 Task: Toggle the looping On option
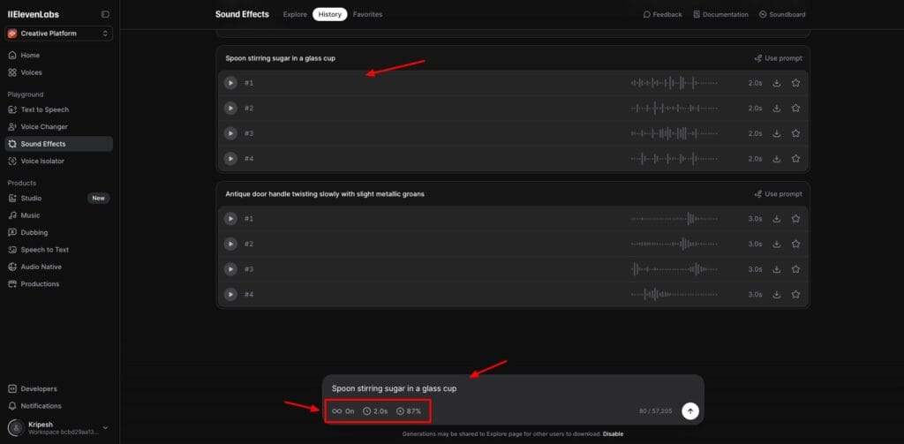point(343,411)
